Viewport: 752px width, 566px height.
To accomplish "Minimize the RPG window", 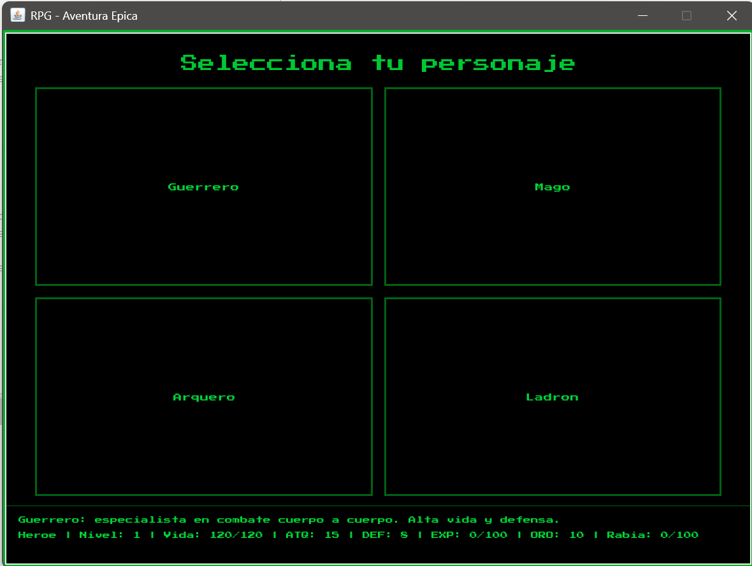I will pyautogui.click(x=642, y=16).
